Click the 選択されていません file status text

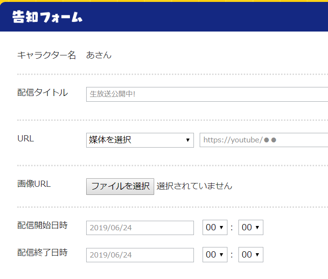click(194, 186)
